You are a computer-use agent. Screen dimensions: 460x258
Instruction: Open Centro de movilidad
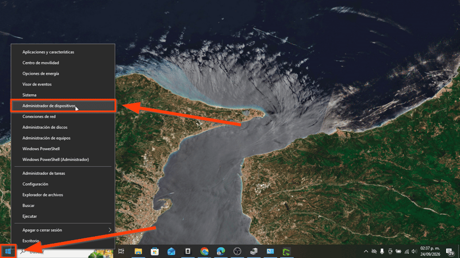click(63, 63)
